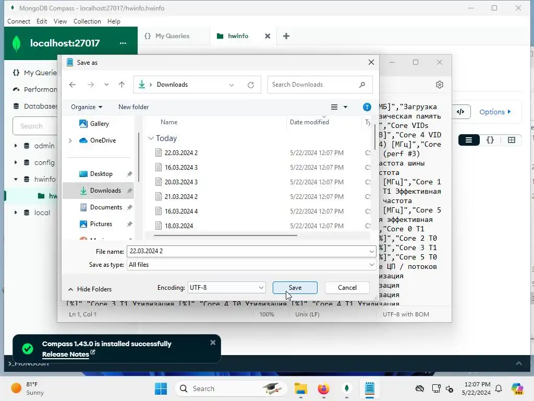This screenshot has height=401, width=534.
Task: Select file 21.03.2024 2
Action: [181, 197]
